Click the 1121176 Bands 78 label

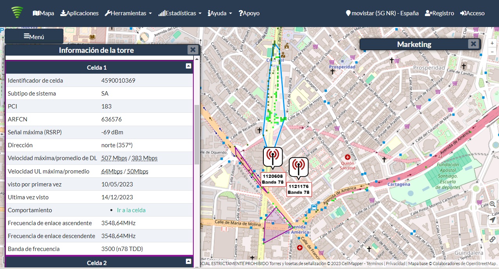tap(299, 190)
